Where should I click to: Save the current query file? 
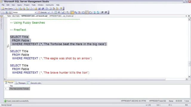click(x=39, y=9)
